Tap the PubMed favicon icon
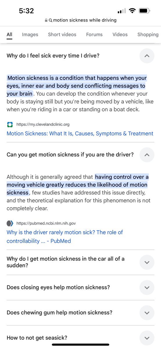The width and height of the screenshot is (161, 349). click(x=10, y=223)
